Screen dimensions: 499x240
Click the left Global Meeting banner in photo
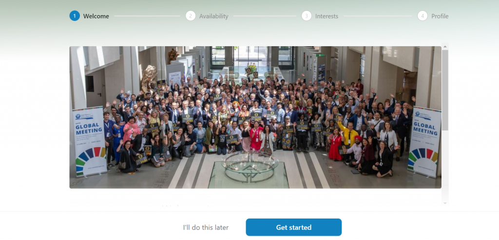tap(90, 142)
